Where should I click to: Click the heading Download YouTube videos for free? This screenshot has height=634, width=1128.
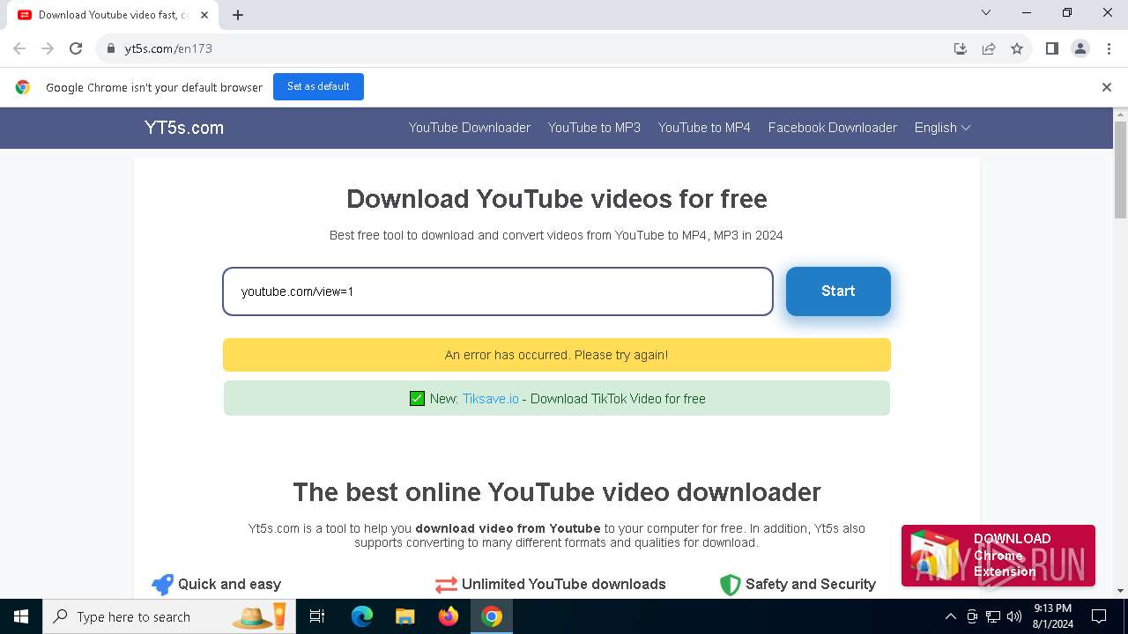coord(557,199)
